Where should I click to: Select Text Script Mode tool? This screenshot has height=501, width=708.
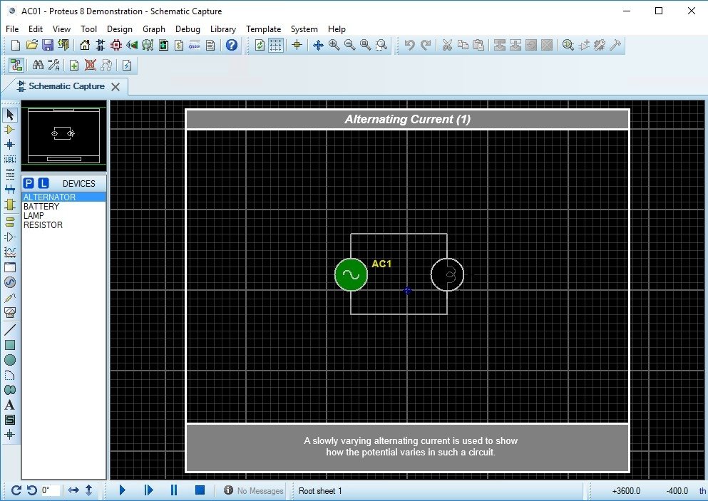click(10, 174)
